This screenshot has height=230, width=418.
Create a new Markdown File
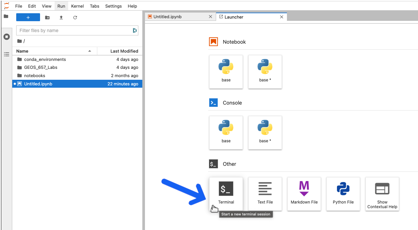304,194
